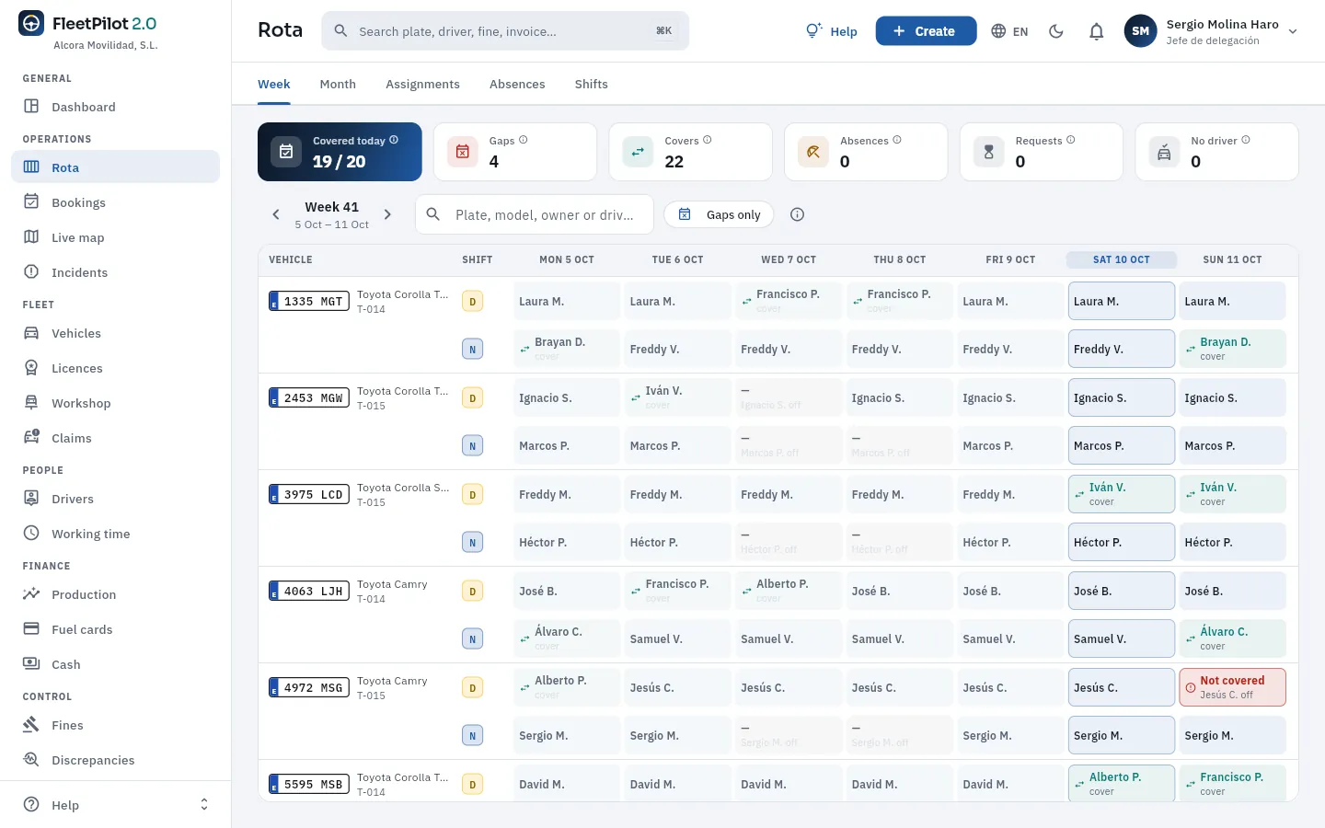Focus the global search field
This screenshot has width=1325, height=828.
[505, 31]
